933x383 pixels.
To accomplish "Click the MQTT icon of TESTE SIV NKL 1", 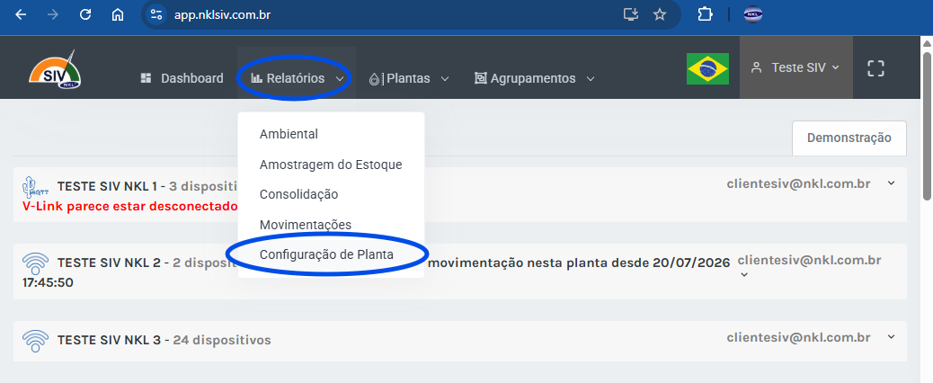I will pyautogui.click(x=35, y=187).
